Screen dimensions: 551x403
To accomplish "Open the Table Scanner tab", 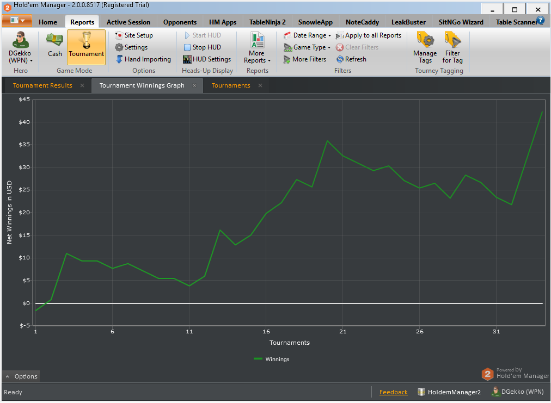I will [515, 22].
